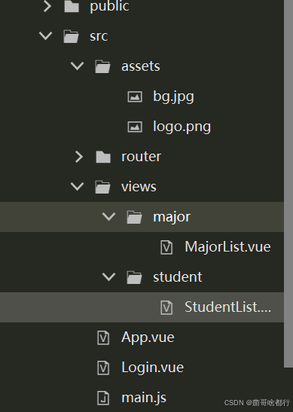The width and height of the screenshot is (293, 412).
Task: Click the bg.jpg image file icon
Action: coord(135,96)
